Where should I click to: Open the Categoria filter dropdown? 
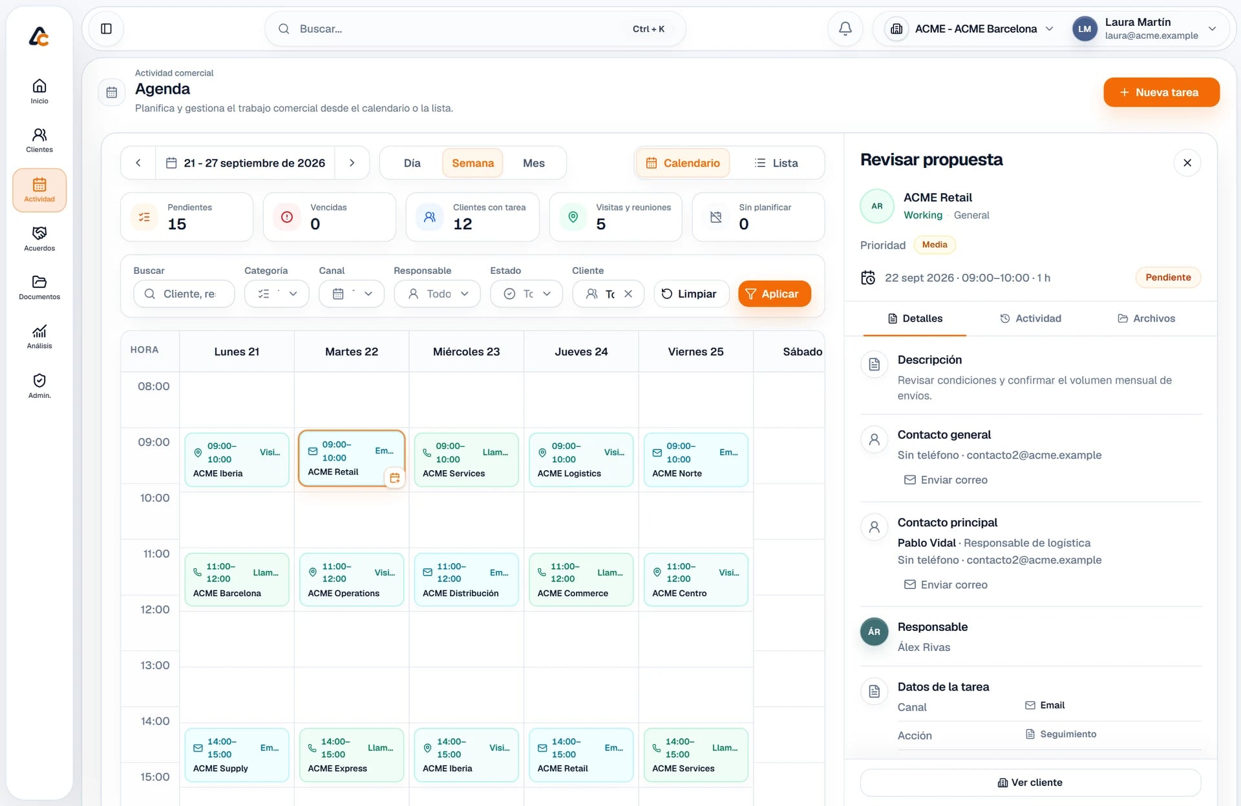(277, 294)
